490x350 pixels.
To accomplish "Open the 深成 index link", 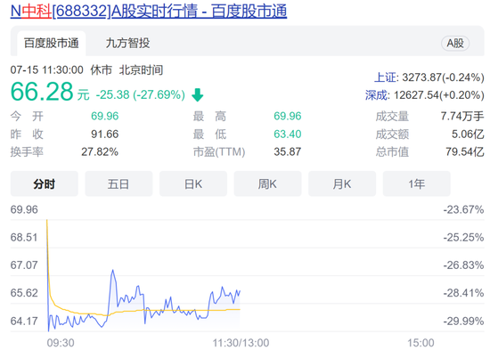I will (377, 95).
